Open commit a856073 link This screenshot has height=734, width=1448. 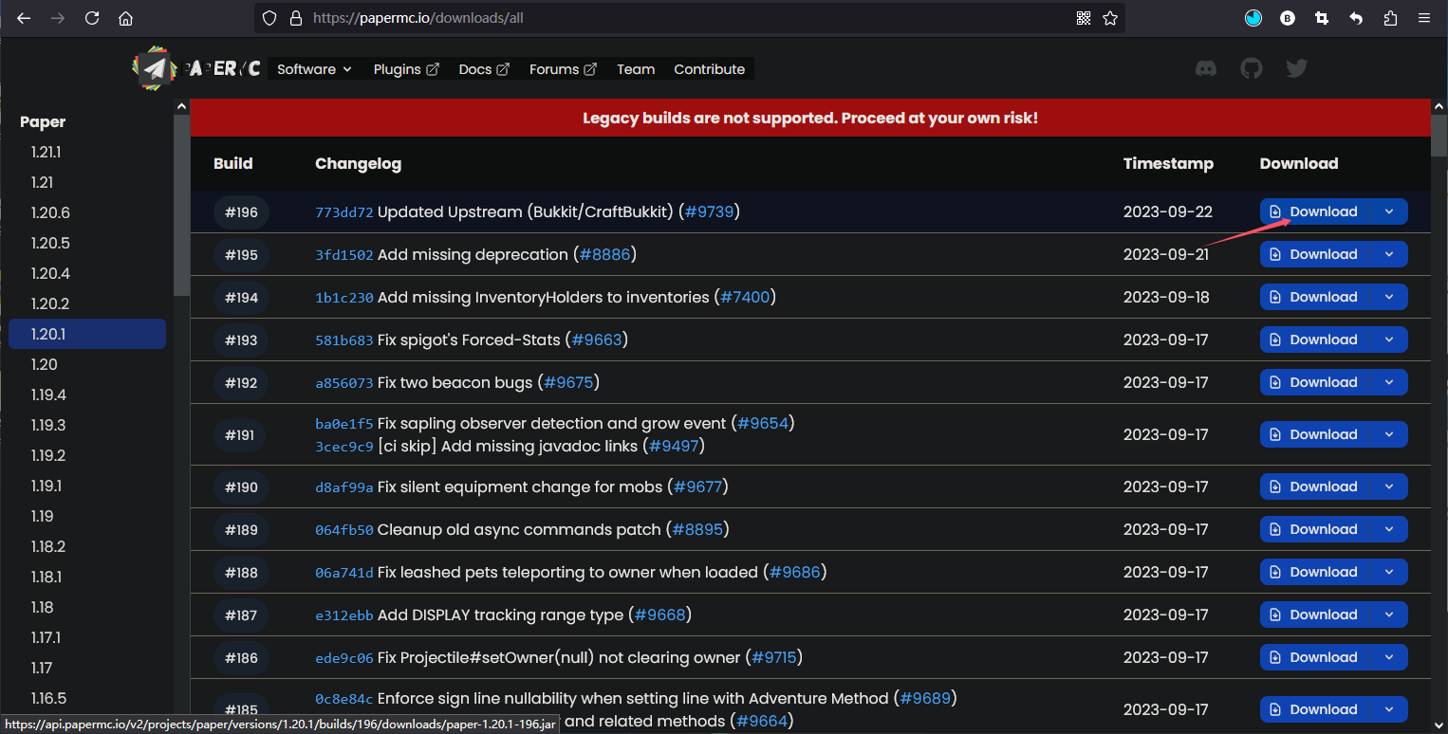(x=344, y=383)
